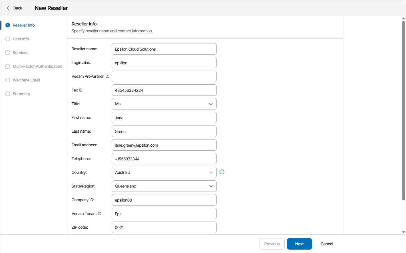Open the Country info tooltip icon

tap(222, 172)
